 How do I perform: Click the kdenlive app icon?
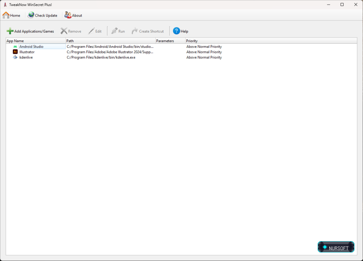coord(15,57)
